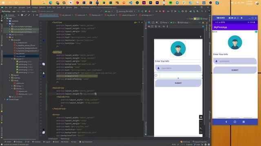Click the black textColor swatch near Button code
261x146 pixels.
pos(44,130)
